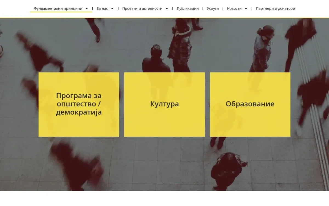The height and width of the screenshot is (206, 329).
Task: Open the За нас menu item
Action: (102, 9)
